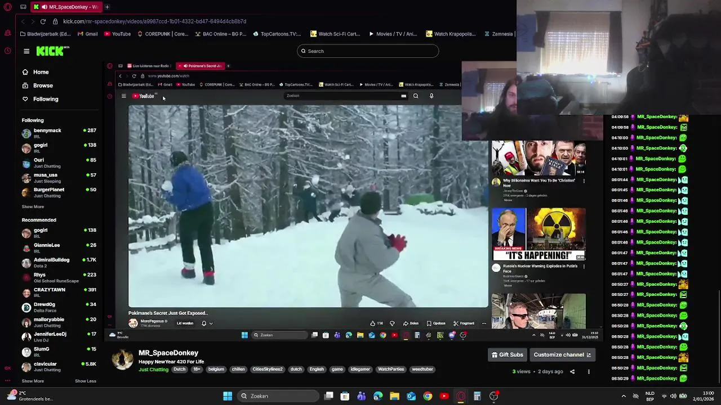721x405 pixels.
Task: Open Microsoft Edge from taskbar
Action: 378,396
